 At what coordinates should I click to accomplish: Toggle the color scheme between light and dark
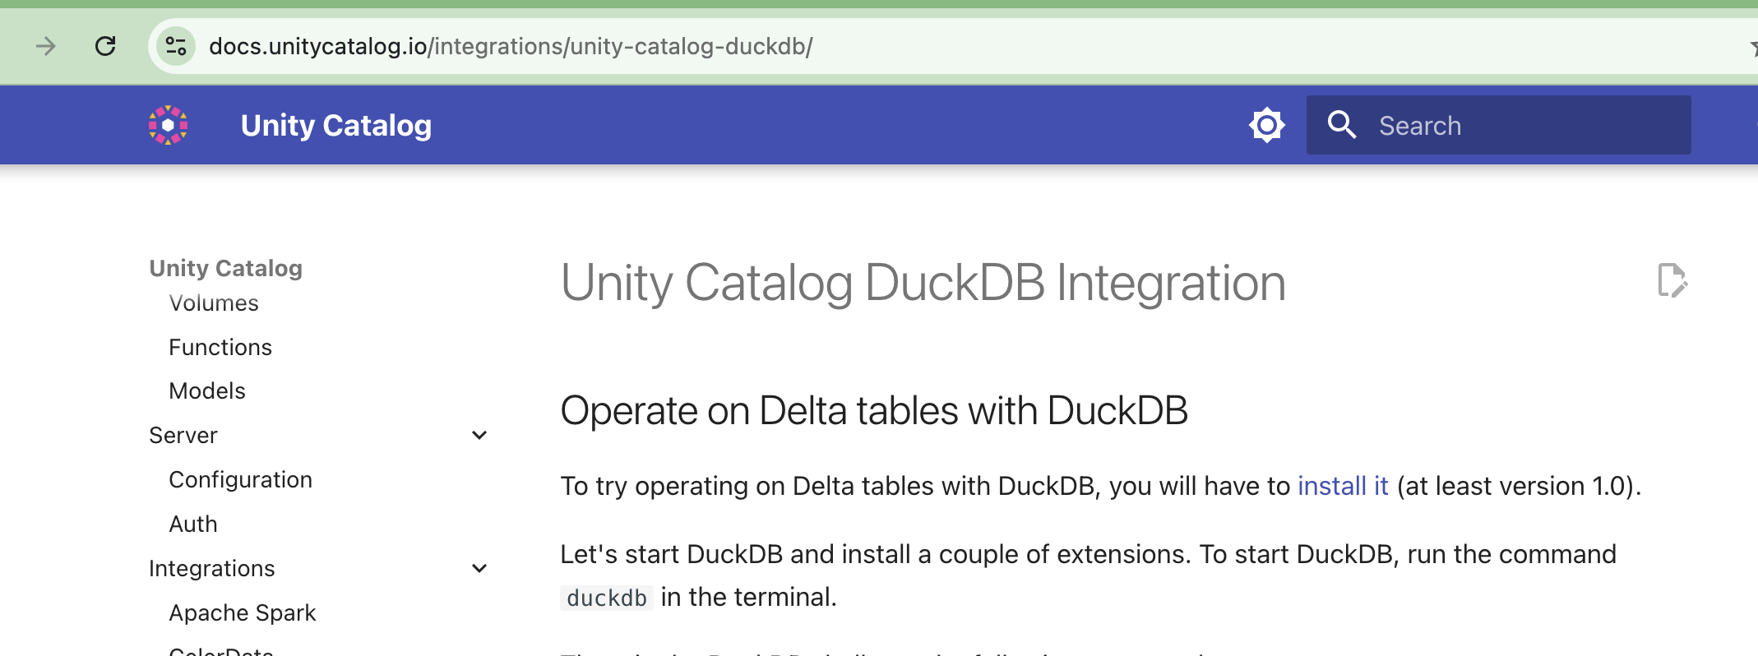click(1265, 125)
